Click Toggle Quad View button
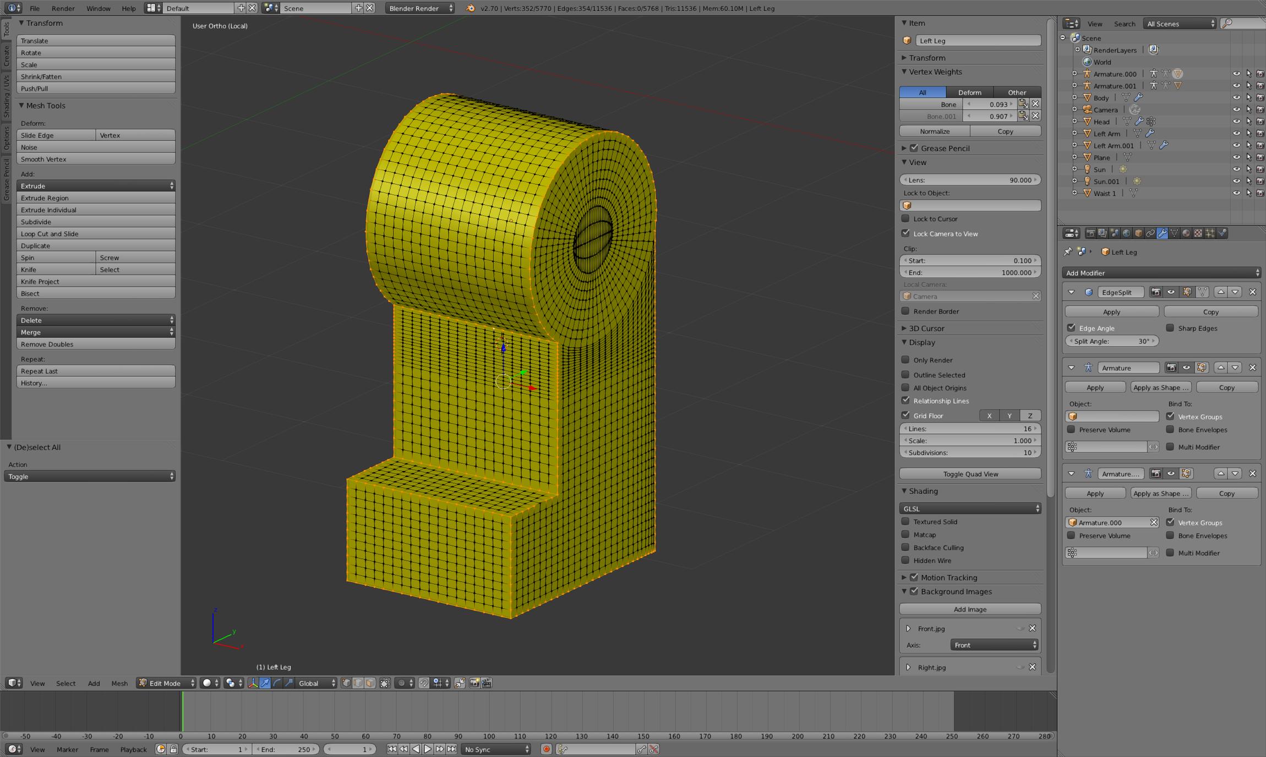Viewport: 1266px width, 757px height. [970, 474]
